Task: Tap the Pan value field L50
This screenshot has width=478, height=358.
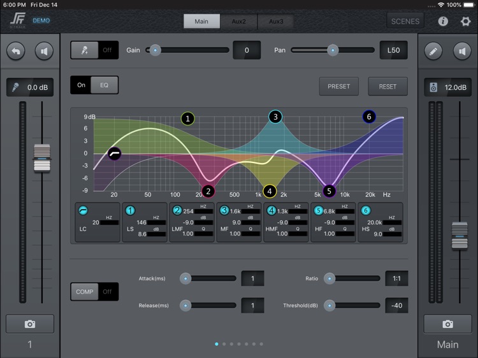Action: pos(394,50)
